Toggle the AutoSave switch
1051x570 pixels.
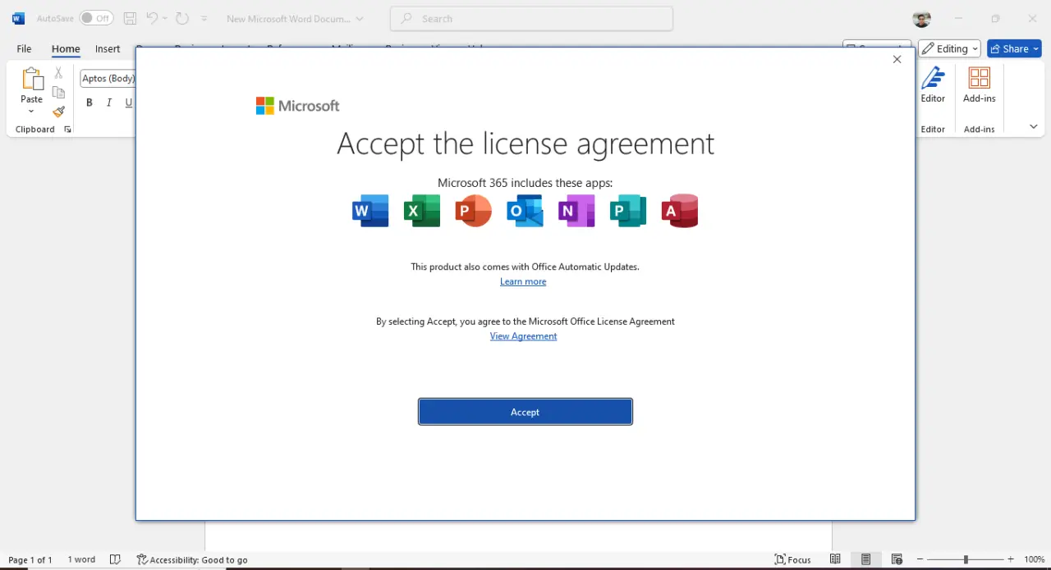[x=96, y=18]
